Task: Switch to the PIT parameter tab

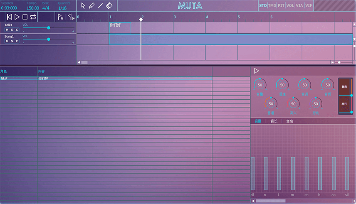Action: pos(281,5)
